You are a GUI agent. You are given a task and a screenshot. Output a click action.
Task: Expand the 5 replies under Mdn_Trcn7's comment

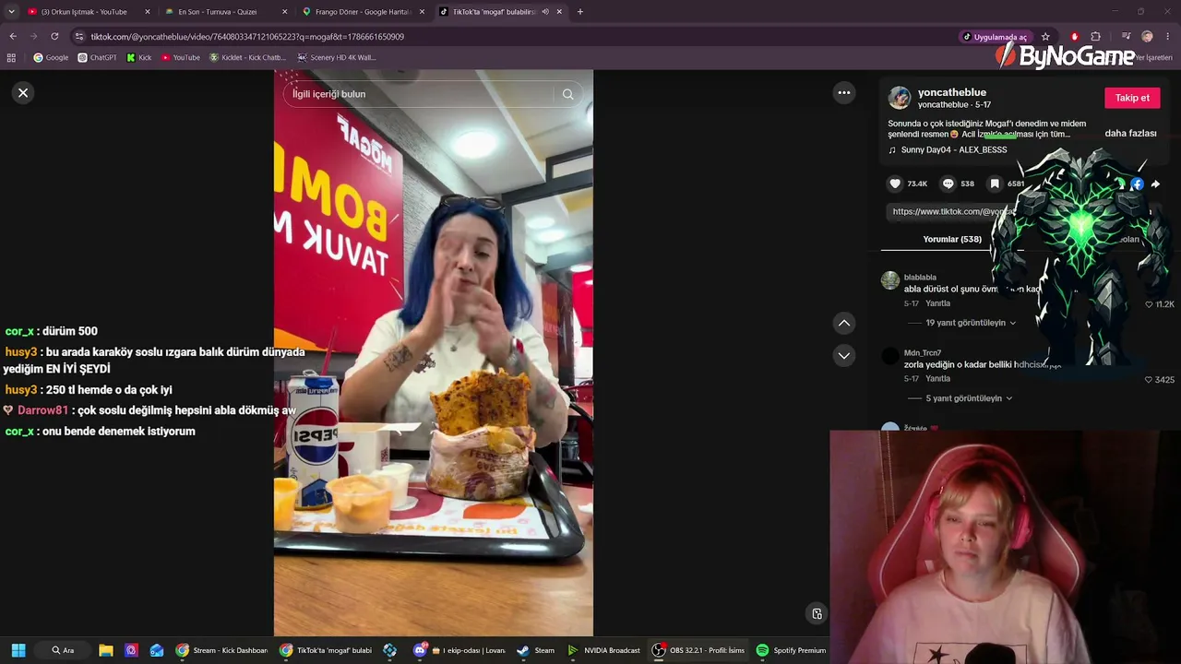pyautogui.click(x=969, y=398)
